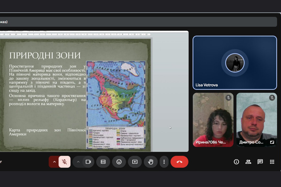The width and height of the screenshot is (281, 187).
Task: Select the Lisa Vetrova participant tile
Action: pyautogui.click(x=234, y=63)
